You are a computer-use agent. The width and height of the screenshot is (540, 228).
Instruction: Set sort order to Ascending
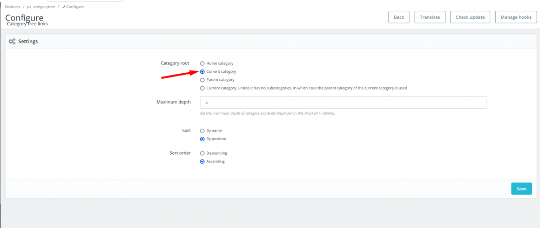[x=202, y=161]
